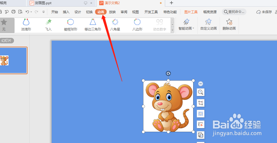The width and height of the screenshot is (277, 143).
Task: Select the mouse slide thumbnail
Action: tap(14, 60)
